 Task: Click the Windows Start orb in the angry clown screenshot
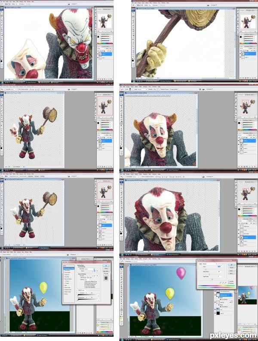tap(2, 82)
